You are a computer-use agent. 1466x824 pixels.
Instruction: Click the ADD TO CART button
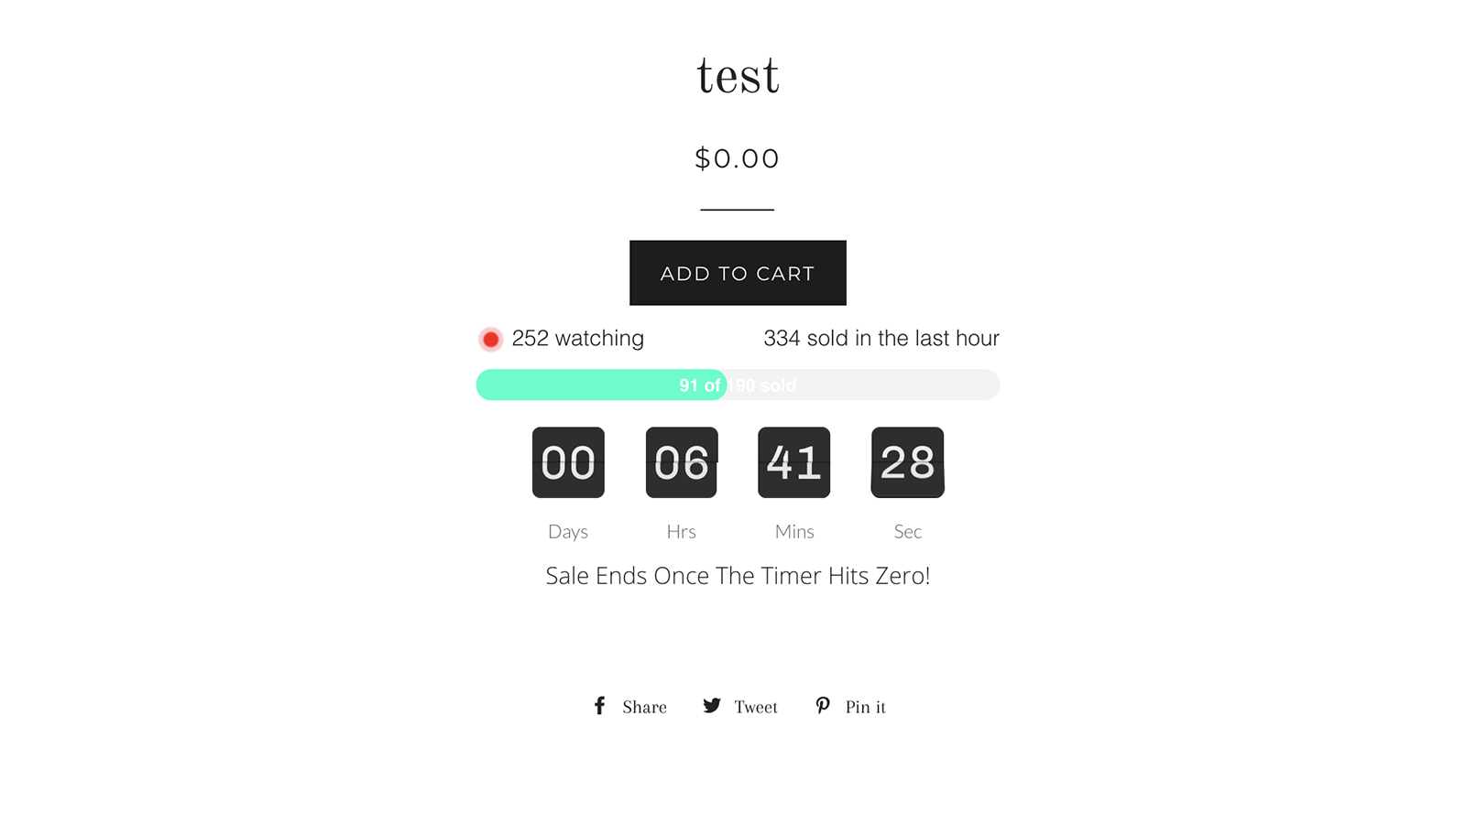[x=737, y=272]
